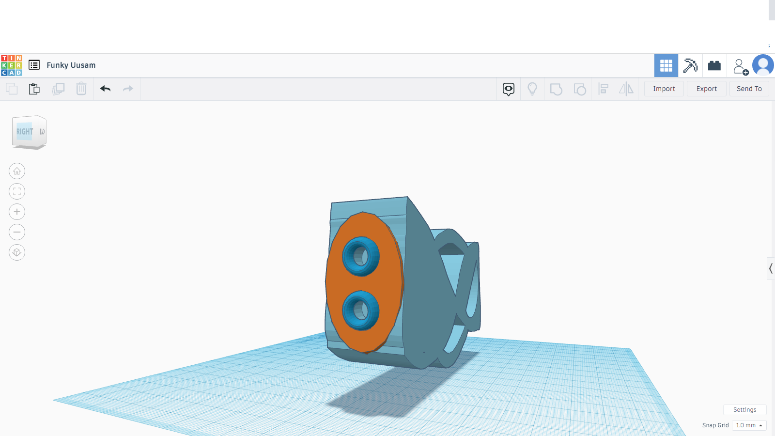Open the Snap Grid 1.0 mm dropdown

749,425
